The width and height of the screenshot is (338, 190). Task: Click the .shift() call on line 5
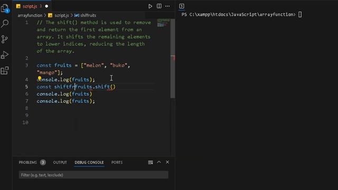[104, 87]
